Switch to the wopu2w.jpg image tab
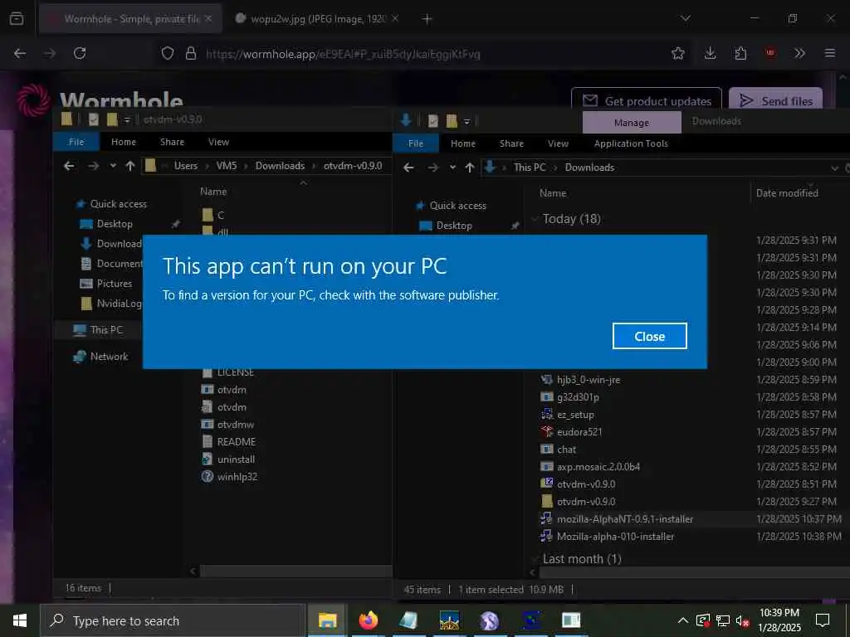The image size is (850, 637). point(317,19)
